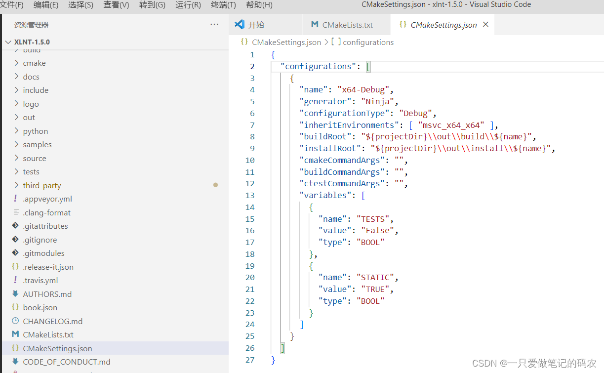
Task: Click the clock icon beside CHANGELOG.md
Action: [x=15, y=321]
